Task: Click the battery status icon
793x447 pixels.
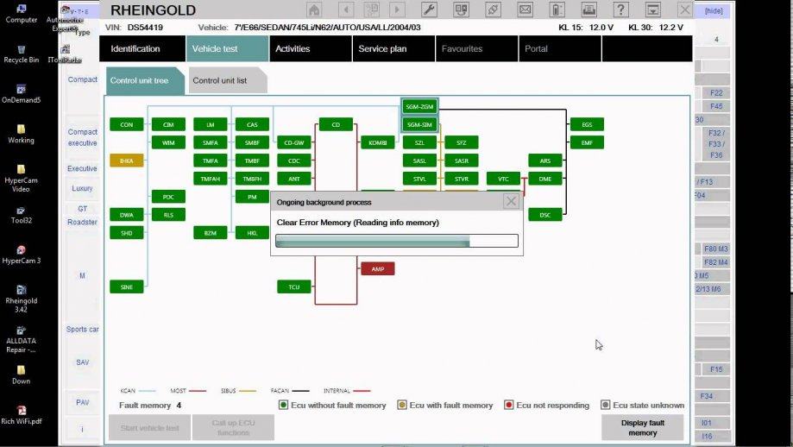Action: tap(557, 9)
